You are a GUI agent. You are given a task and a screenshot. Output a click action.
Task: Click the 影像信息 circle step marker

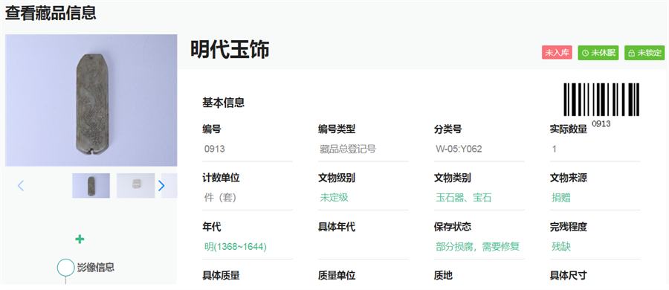click(65, 267)
